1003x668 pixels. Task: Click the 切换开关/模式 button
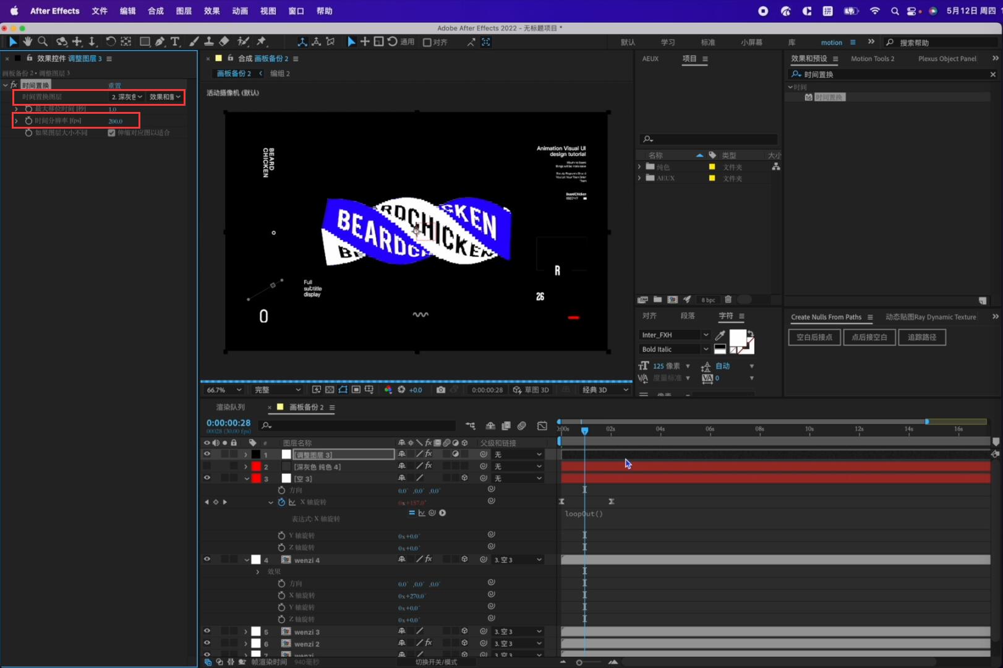(436, 662)
